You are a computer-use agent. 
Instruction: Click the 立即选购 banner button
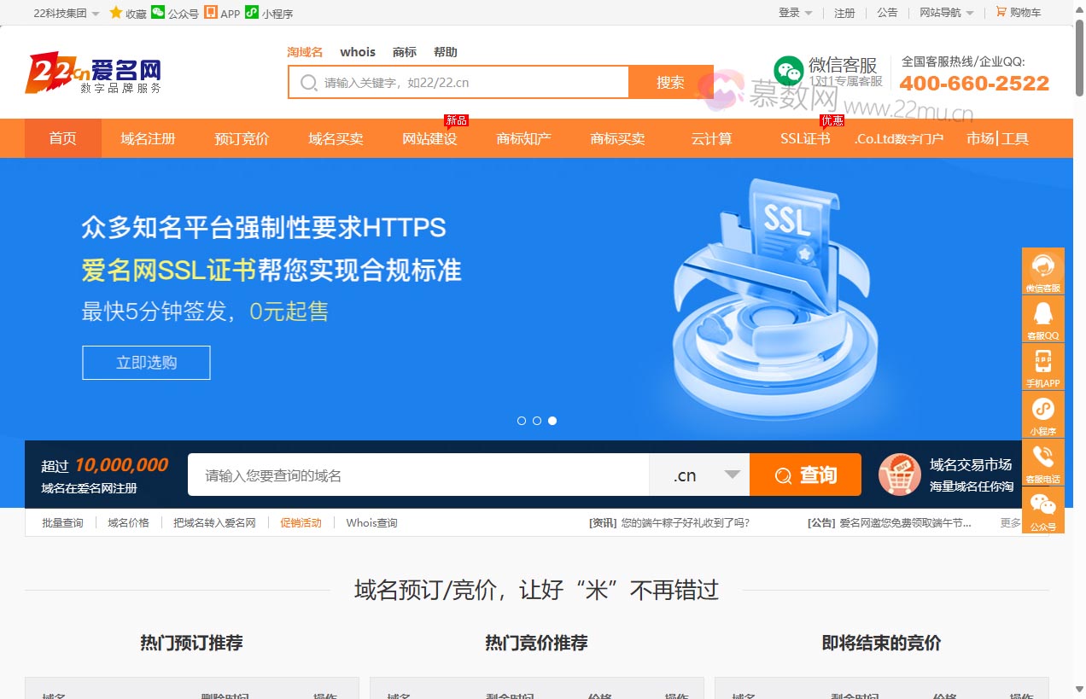point(146,363)
